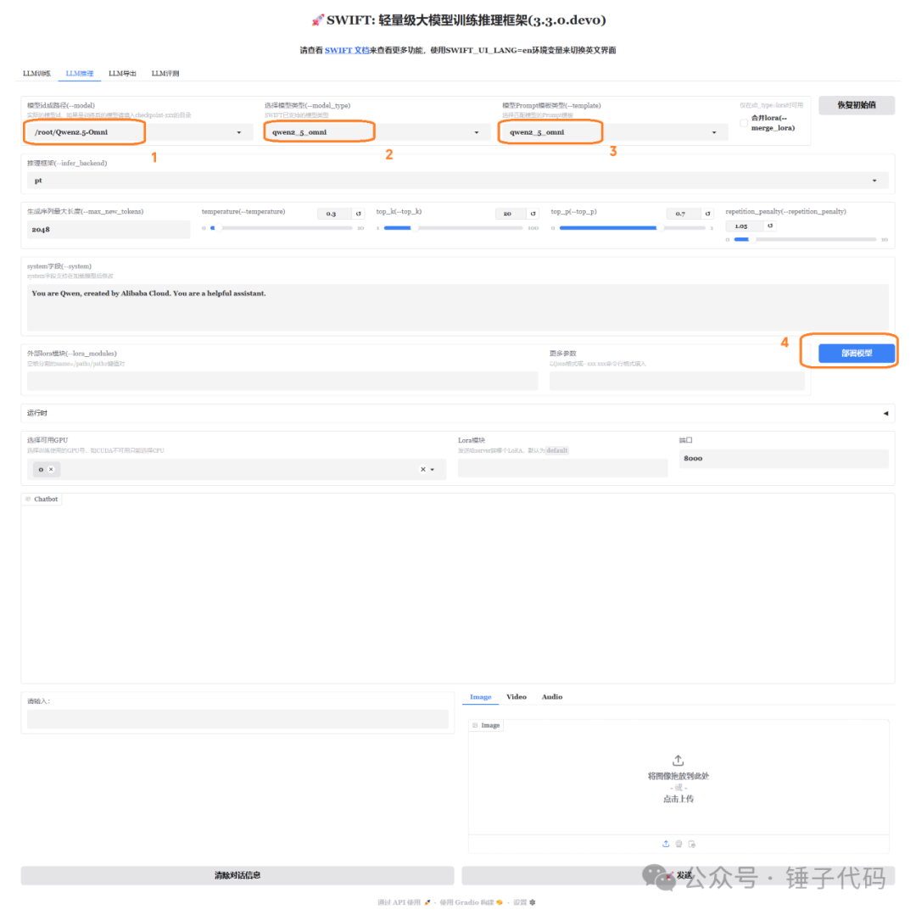Click the repetition_penalty number box showing 1.05
Image resolution: width=916 pixels, height=915 pixels.
[745, 226]
